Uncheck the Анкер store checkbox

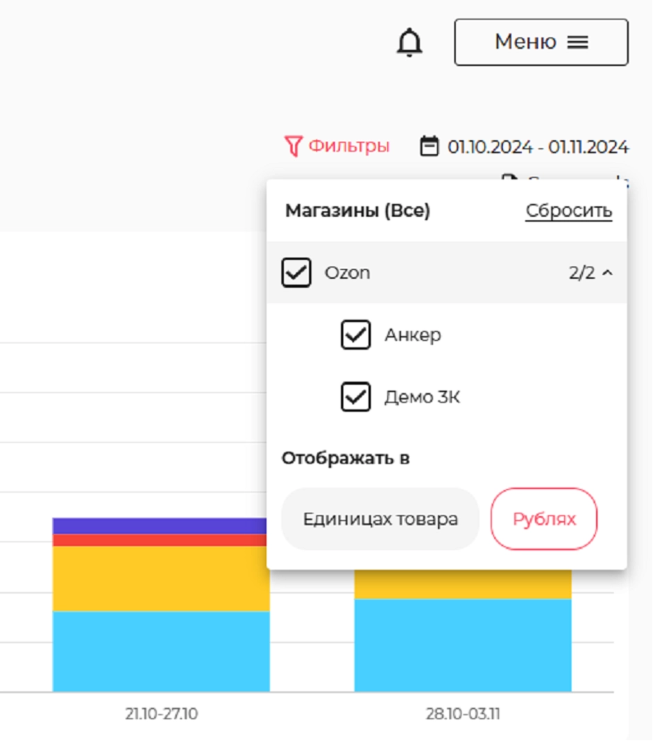(x=355, y=335)
